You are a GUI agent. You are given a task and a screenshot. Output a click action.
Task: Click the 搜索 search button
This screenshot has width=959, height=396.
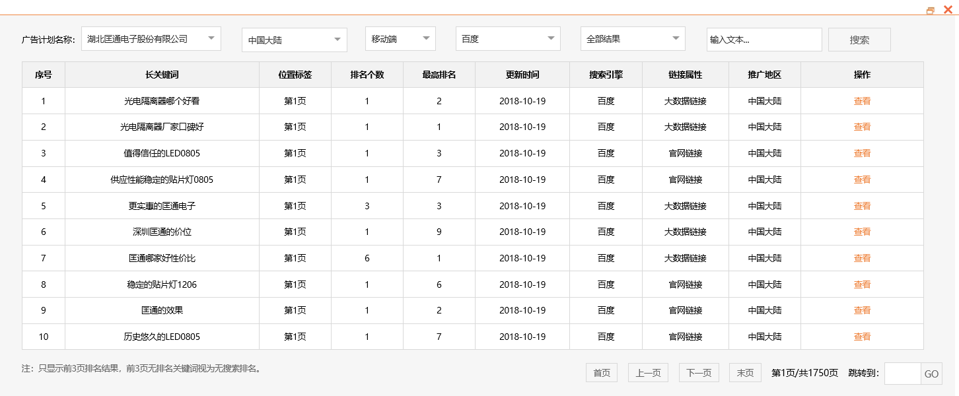coord(859,39)
